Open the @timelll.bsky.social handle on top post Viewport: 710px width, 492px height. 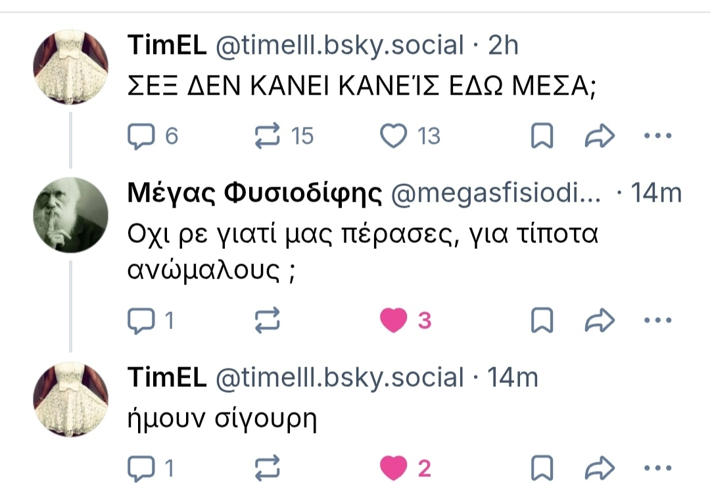339,45
